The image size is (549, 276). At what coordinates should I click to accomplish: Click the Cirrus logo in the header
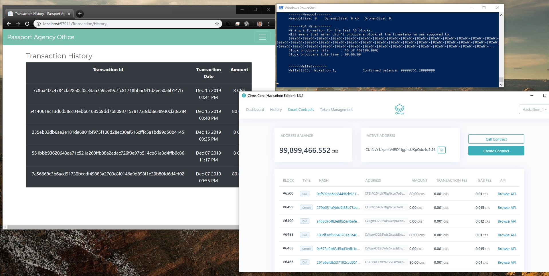[400, 109]
